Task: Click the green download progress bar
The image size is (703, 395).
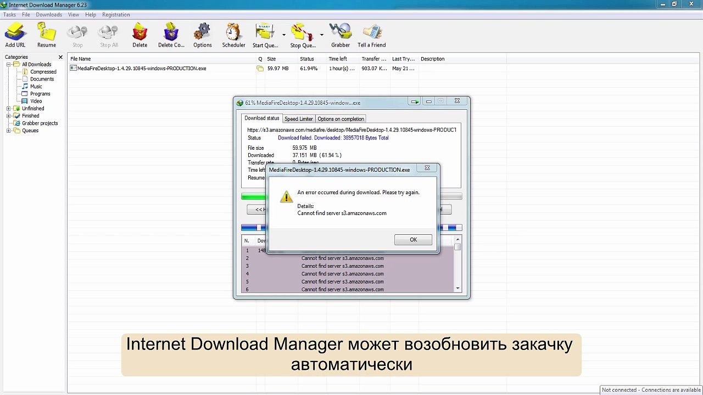Action: [x=253, y=196]
